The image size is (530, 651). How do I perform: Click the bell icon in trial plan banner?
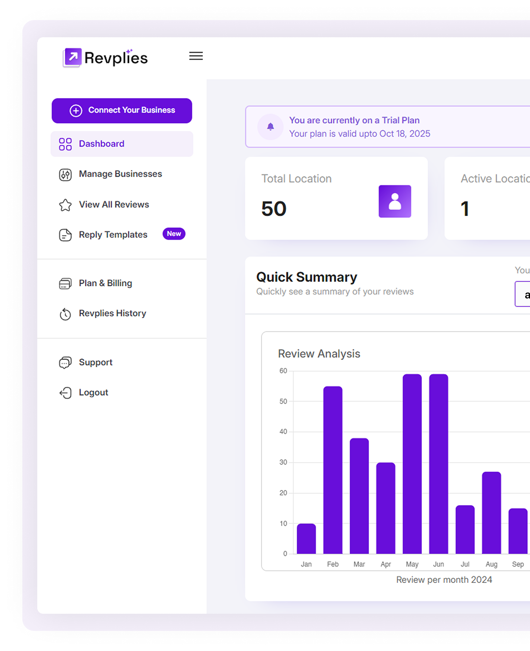[270, 127]
